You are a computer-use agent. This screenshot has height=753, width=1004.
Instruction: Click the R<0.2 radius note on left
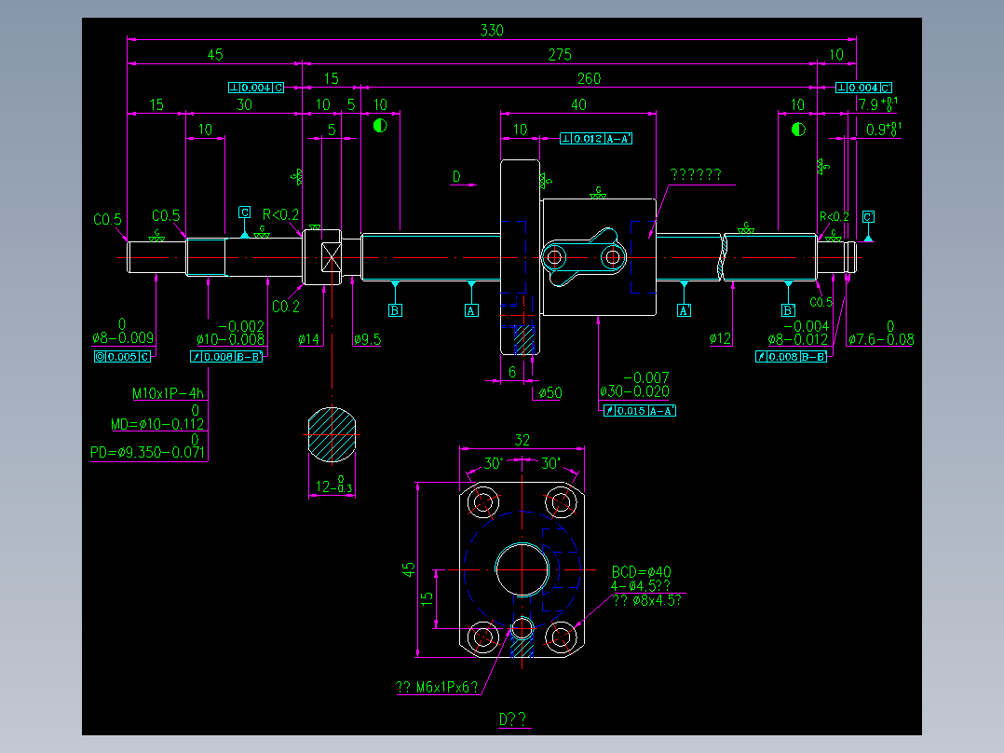point(280,212)
